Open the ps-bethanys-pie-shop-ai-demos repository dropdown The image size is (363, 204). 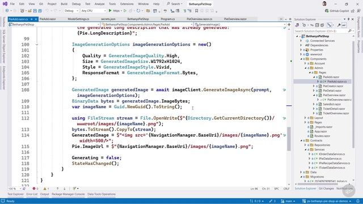point(327,201)
